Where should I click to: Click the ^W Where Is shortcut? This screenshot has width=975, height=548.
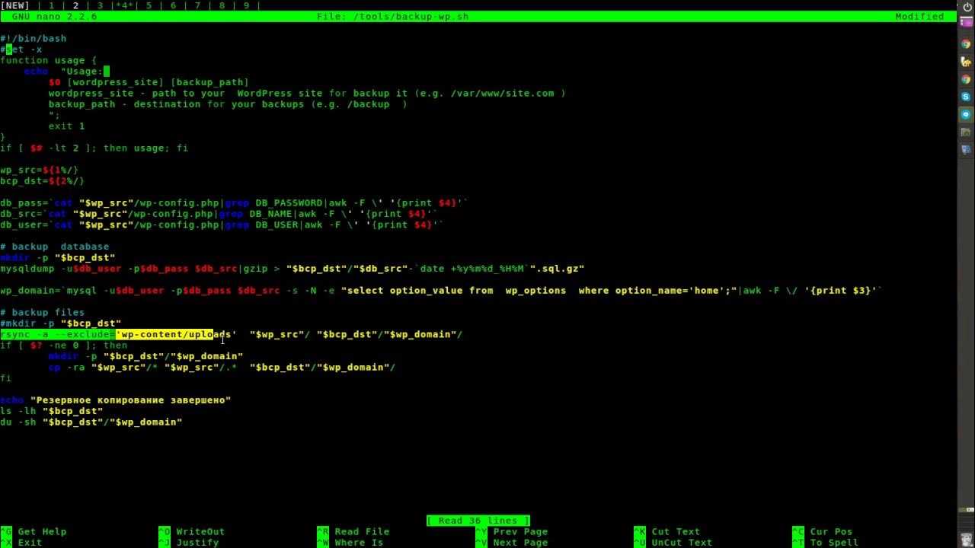click(350, 543)
